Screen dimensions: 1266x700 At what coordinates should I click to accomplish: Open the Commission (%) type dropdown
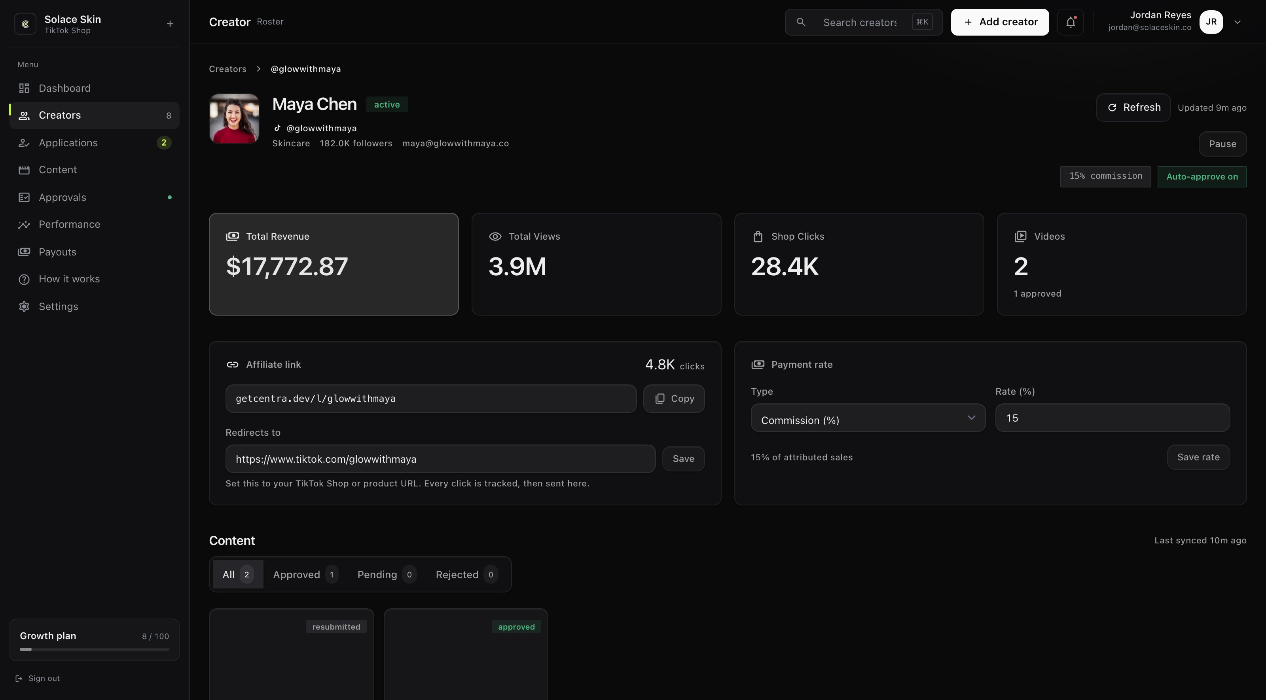(x=868, y=418)
